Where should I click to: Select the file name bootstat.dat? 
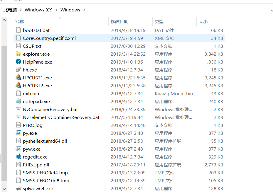tap(36, 30)
